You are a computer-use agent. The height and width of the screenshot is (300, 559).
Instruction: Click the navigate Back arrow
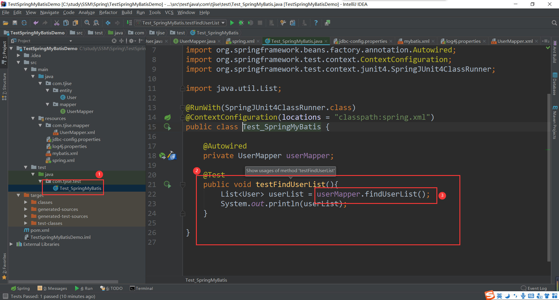tap(108, 23)
